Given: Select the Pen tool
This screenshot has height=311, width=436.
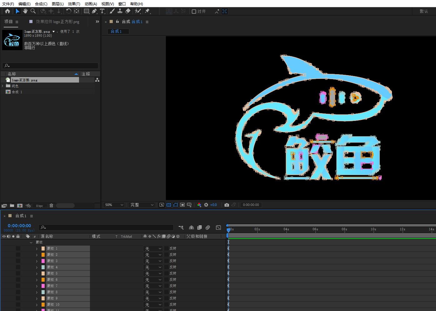Looking at the screenshot, I should (94, 11).
